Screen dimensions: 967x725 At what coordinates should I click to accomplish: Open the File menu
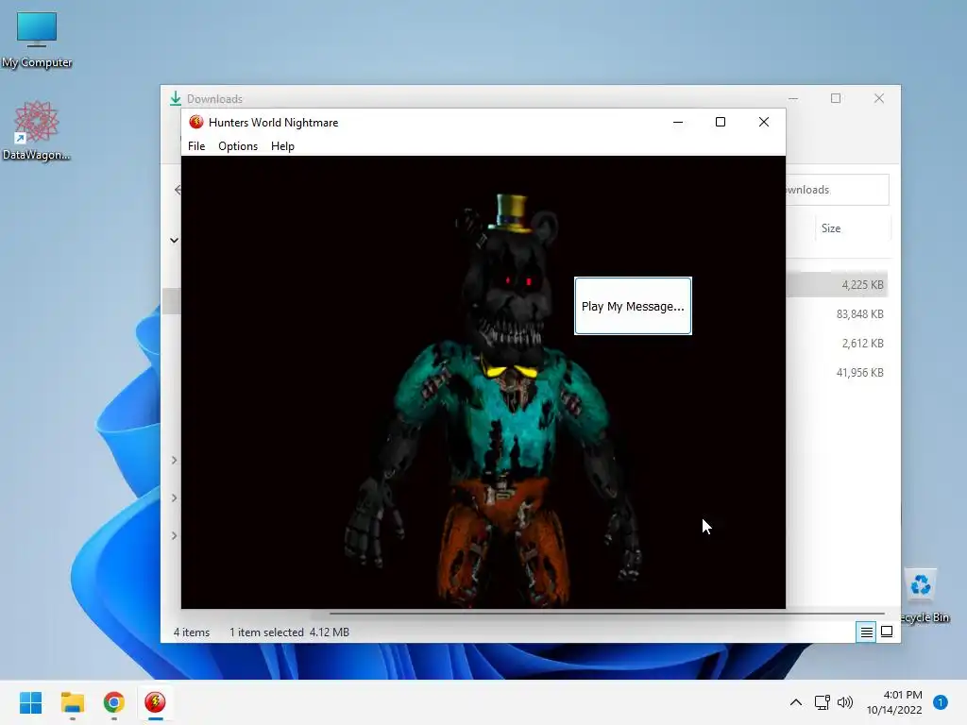click(196, 146)
